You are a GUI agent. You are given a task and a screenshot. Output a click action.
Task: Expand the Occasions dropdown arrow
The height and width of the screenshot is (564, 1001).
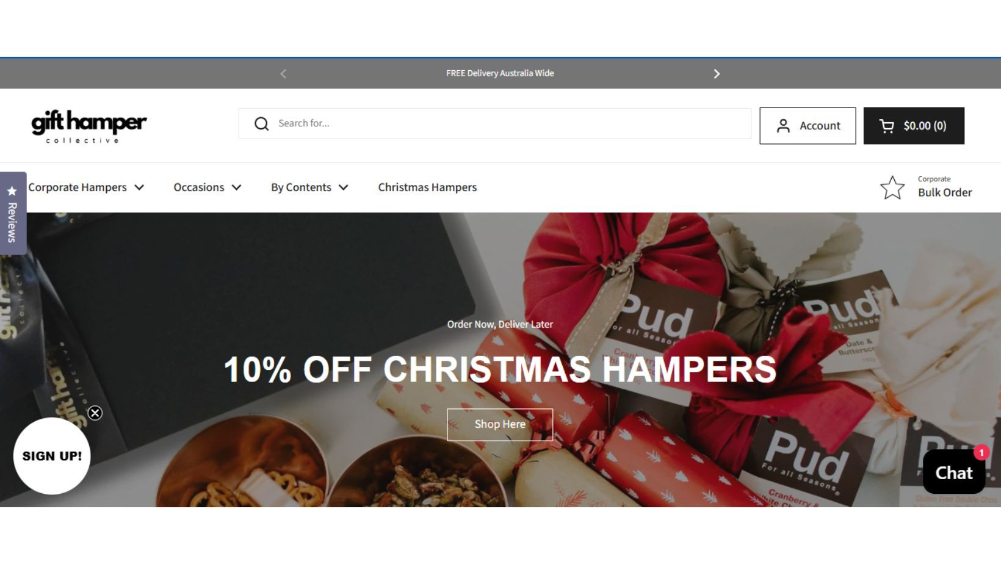236,187
